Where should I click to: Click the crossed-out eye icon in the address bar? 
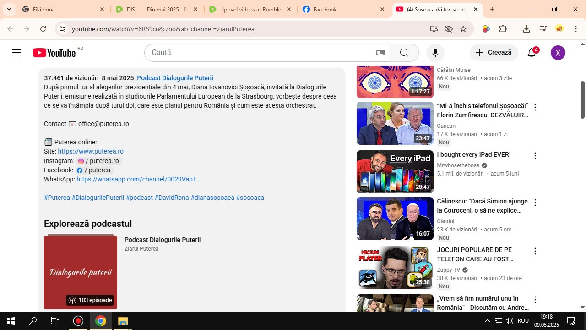coord(449,29)
